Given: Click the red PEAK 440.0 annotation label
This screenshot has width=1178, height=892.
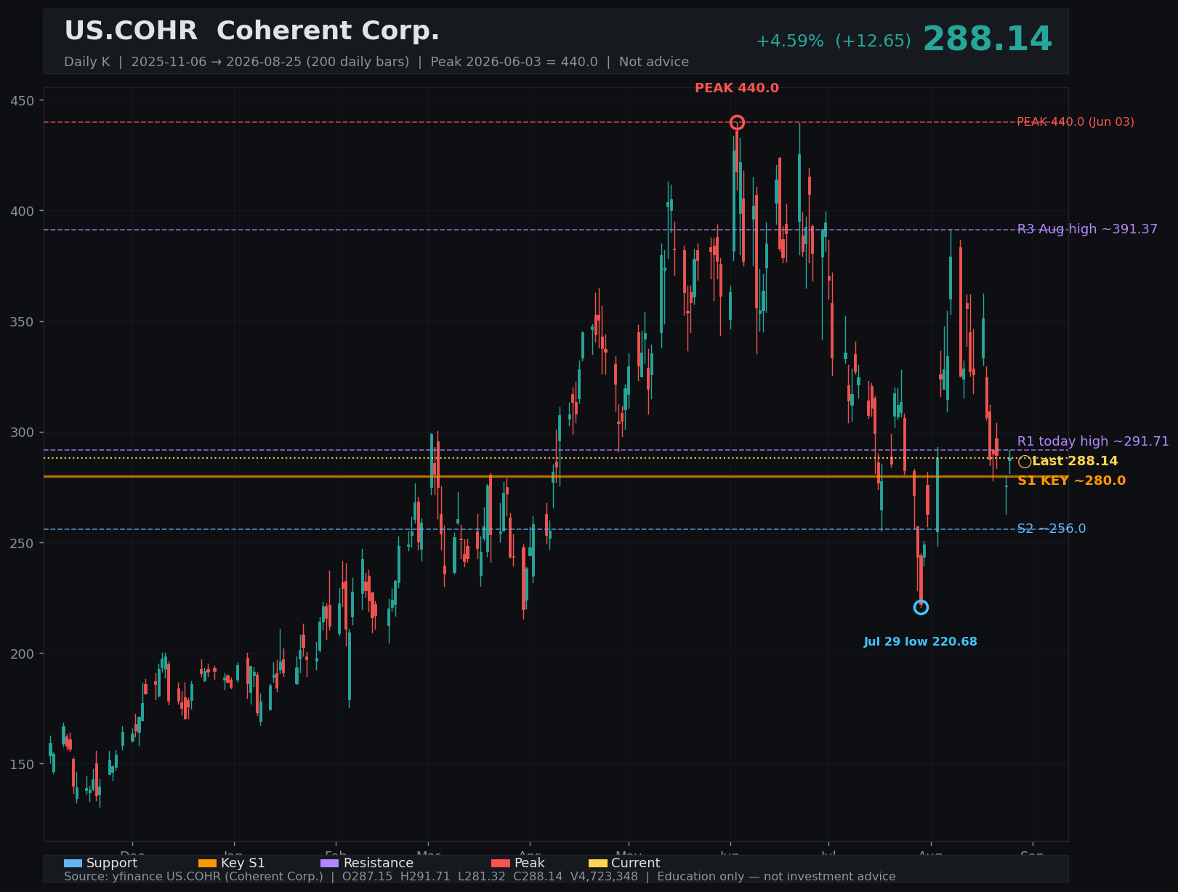Looking at the screenshot, I should [737, 88].
